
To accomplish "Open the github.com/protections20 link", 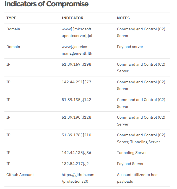I will coord(78,178).
